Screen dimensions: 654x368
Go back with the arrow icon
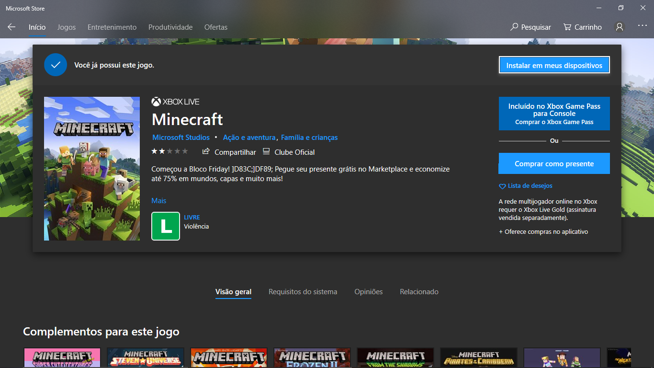[11, 27]
